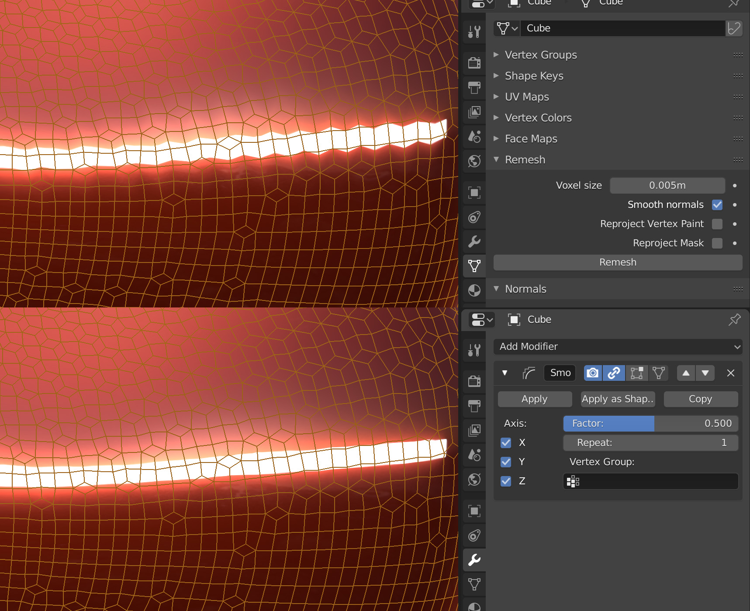This screenshot has width=750, height=611.
Task: Click Apply as Shape Key button
Action: (x=618, y=399)
